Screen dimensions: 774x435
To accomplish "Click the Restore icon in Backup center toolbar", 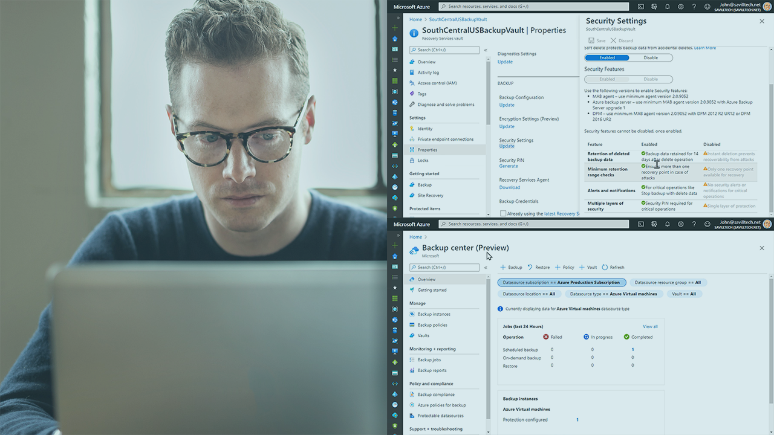I will (x=530, y=267).
